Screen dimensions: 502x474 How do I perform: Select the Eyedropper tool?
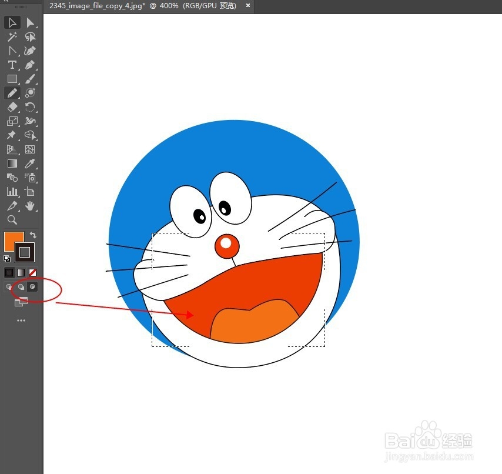point(30,163)
